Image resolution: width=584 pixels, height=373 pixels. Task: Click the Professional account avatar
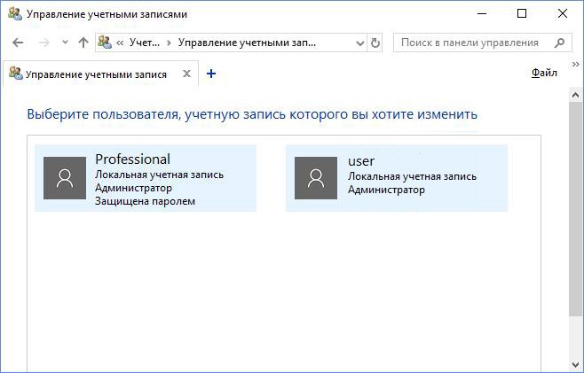coord(65,178)
